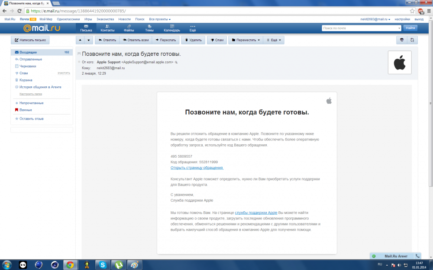Bookmark page with the star icon
Image resolution: width=433 pixels, height=270 pixels.
pyautogui.click(x=412, y=11)
